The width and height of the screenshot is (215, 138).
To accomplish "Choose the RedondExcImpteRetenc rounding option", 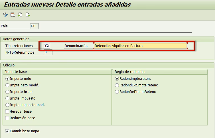I will pos(117,85).
